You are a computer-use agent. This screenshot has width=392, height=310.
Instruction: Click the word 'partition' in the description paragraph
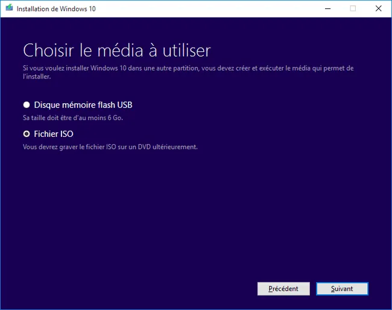[186, 68]
